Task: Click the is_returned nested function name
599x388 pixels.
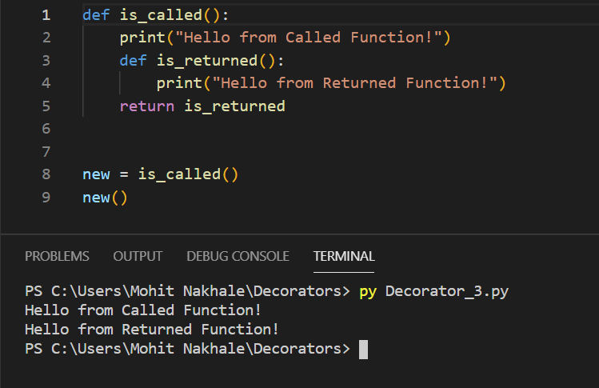Action: [x=207, y=60]
